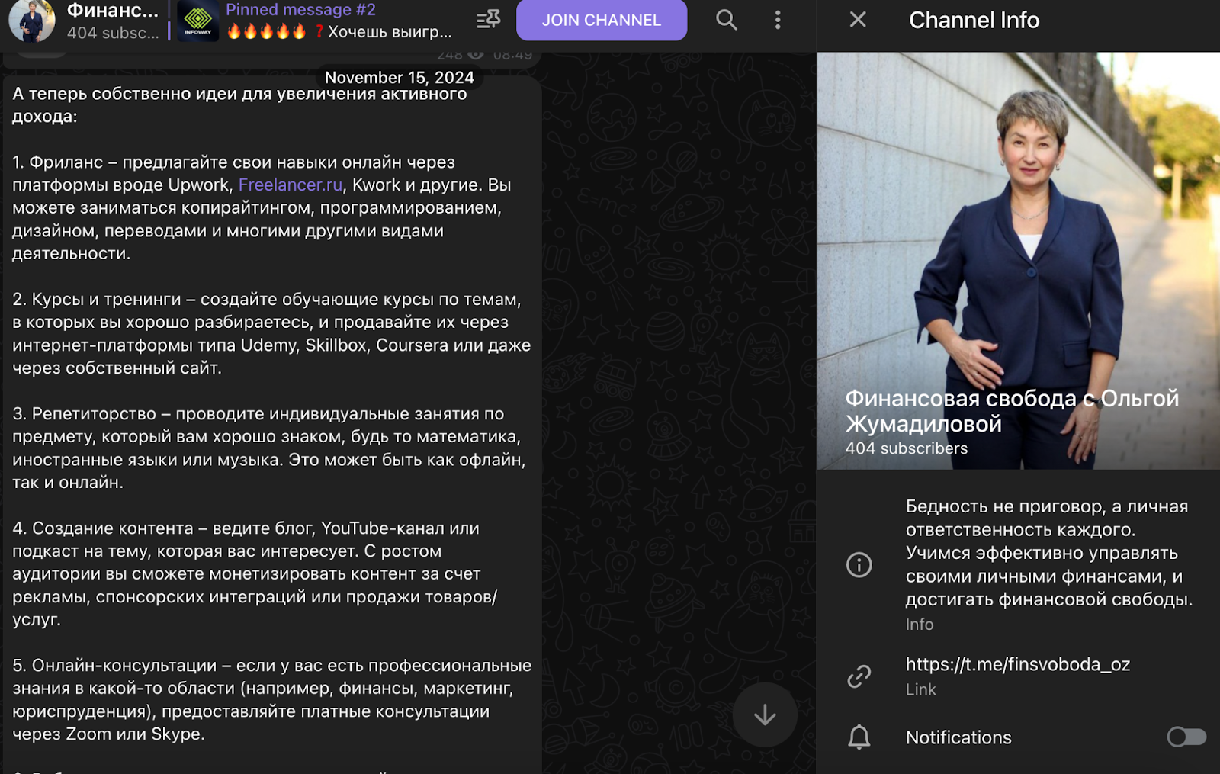Image resolution: width=1220 pixels, height=774 pixels.
Task: Click '1. Фриланс' paragraph in message
Action: coord(262,207)
